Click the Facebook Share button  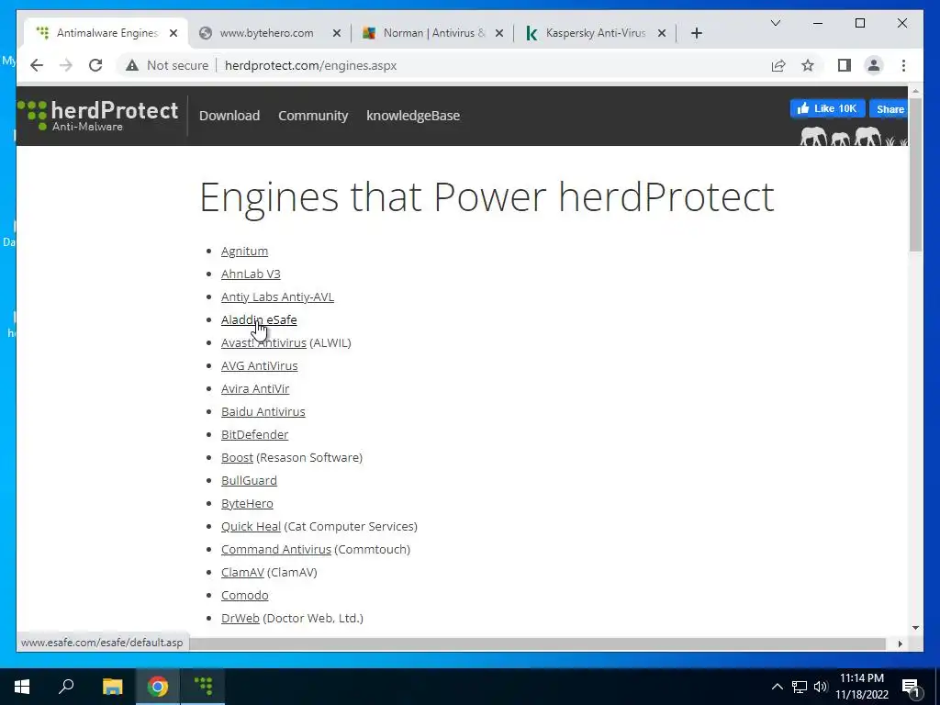[889, 108]
